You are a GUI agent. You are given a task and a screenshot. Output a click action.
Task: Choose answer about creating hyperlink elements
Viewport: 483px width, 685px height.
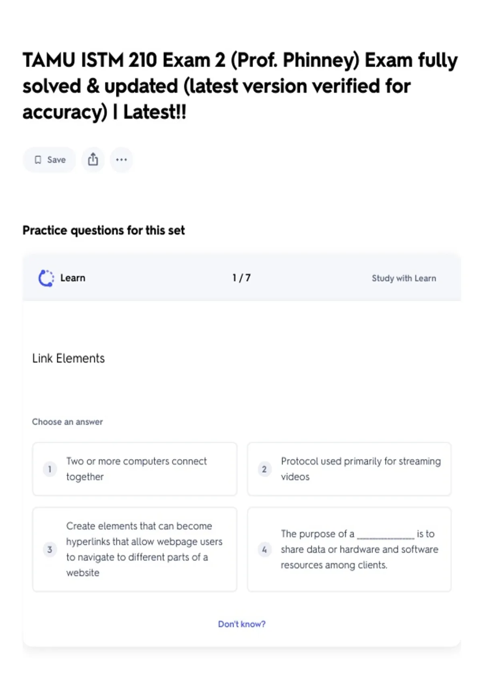tap(134, 549)
